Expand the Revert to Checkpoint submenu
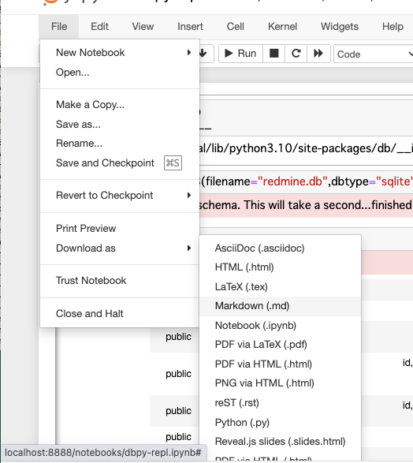Viewport: 413px width, 463px height. tap(120, 196)
